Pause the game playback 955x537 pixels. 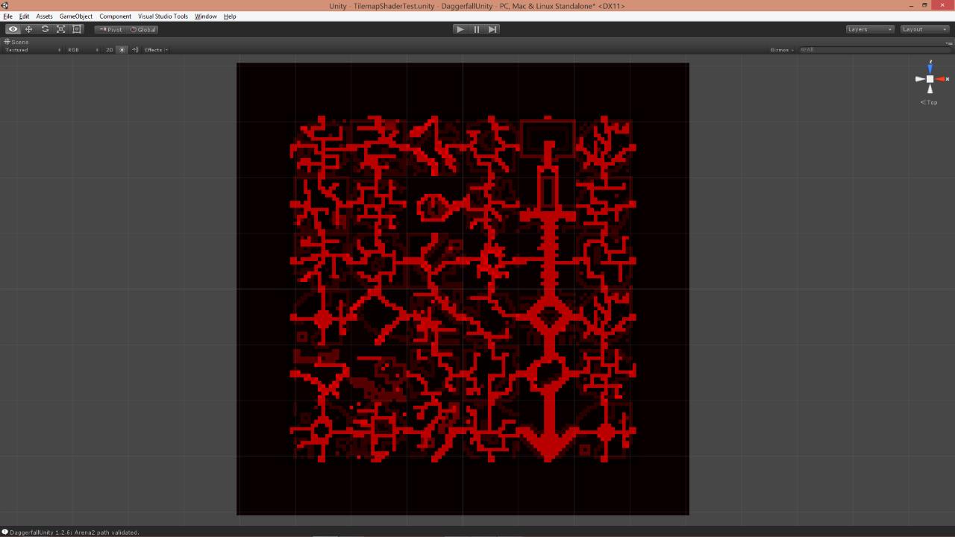[x=477, y=29]
